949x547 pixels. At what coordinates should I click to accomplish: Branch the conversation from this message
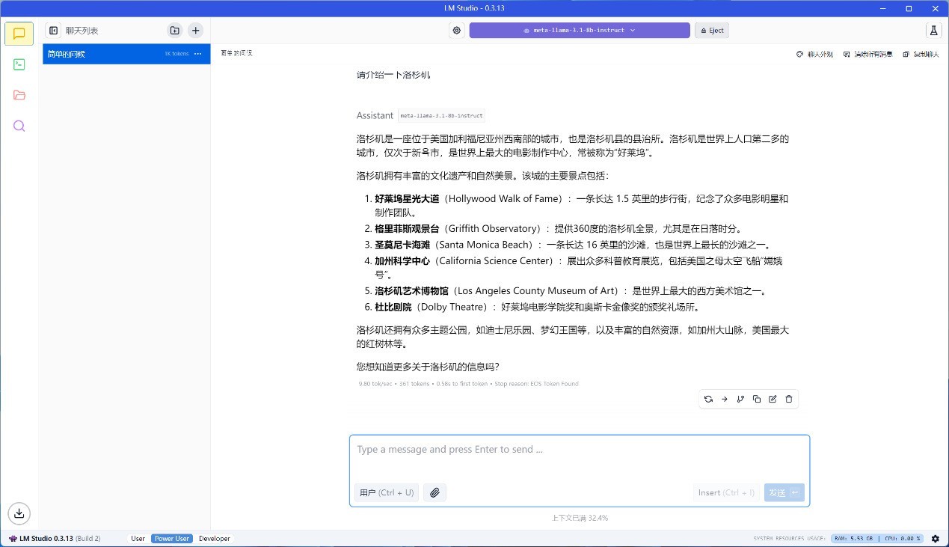(740, 399)
